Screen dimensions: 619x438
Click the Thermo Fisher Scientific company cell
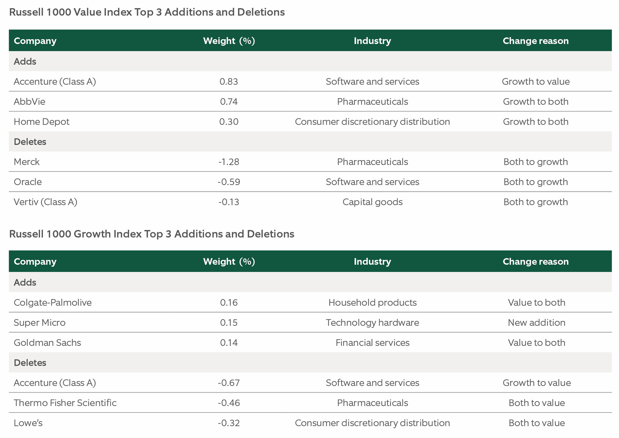pyautogui.click(x=65, y=403)
